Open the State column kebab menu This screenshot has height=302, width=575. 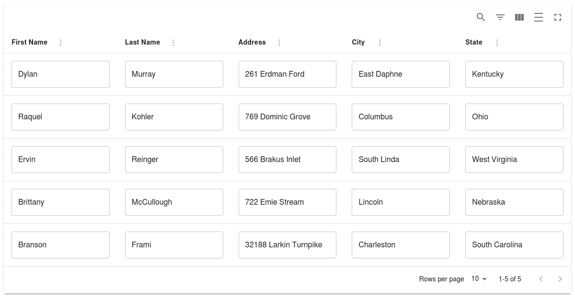[497, 43]
